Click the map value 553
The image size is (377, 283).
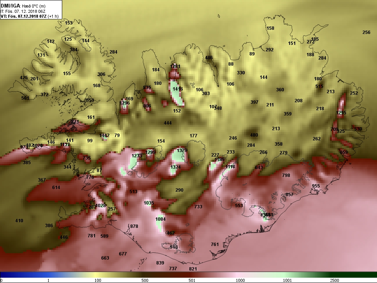click(239, 206)
